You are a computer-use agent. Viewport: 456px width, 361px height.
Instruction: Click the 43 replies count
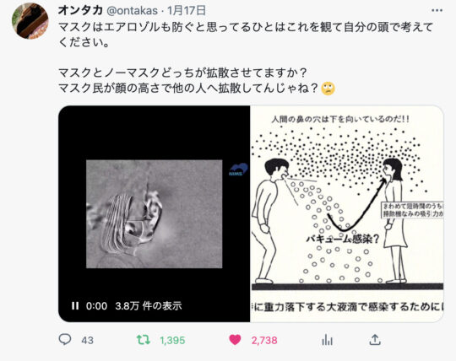click(x=87, y=340)
